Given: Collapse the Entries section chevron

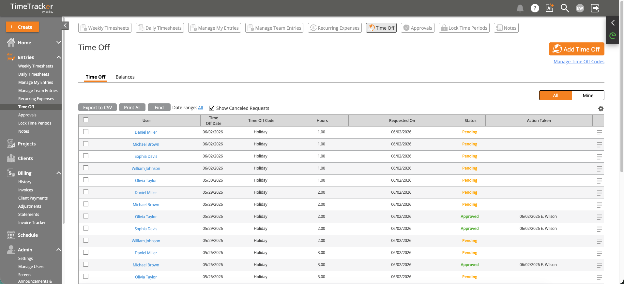Looking at the screenshot, I should click(59, 57).
